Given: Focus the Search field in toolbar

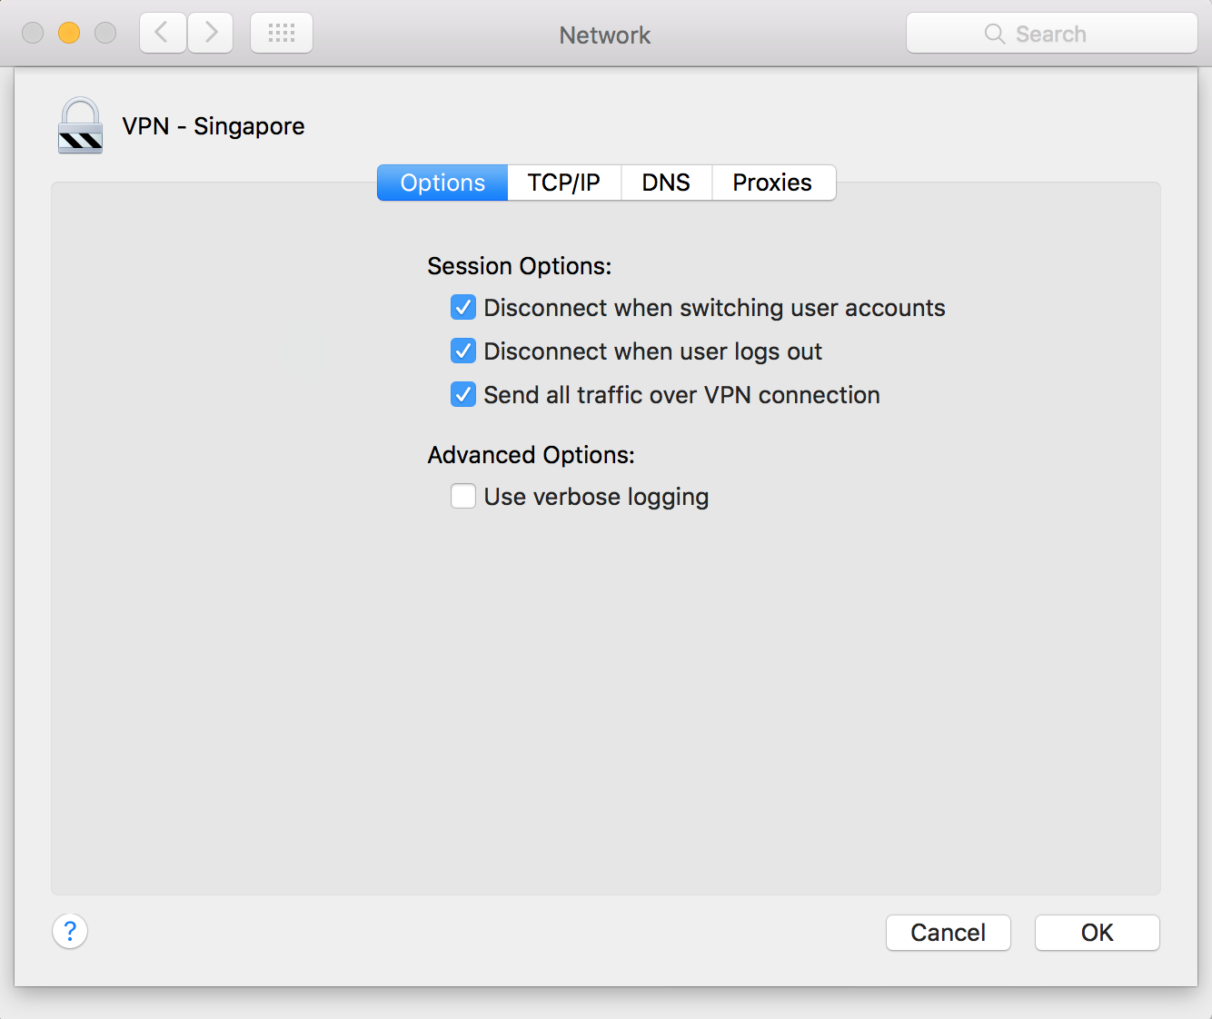Looking at the screenshot, I should click(1052, 34).
